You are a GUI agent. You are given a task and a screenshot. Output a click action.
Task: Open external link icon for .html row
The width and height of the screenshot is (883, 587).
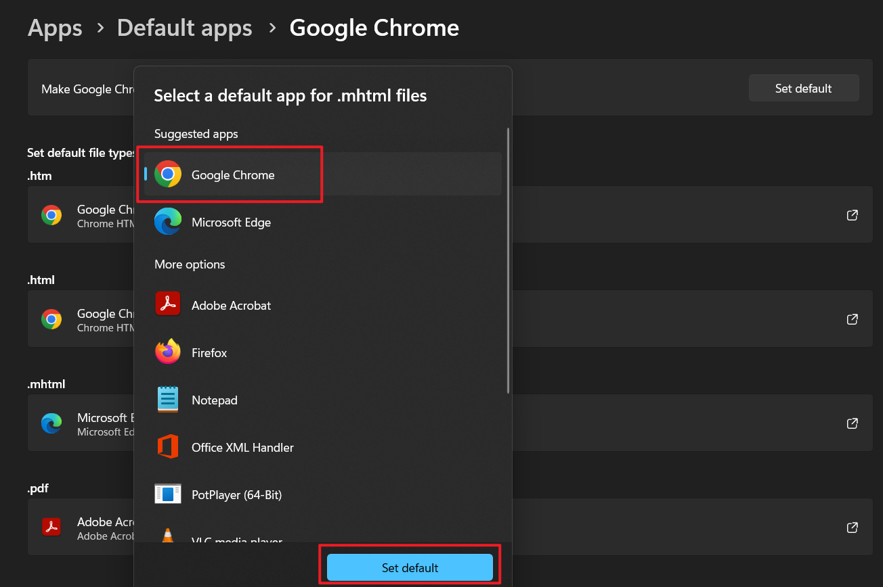click(x=853, y=319)
